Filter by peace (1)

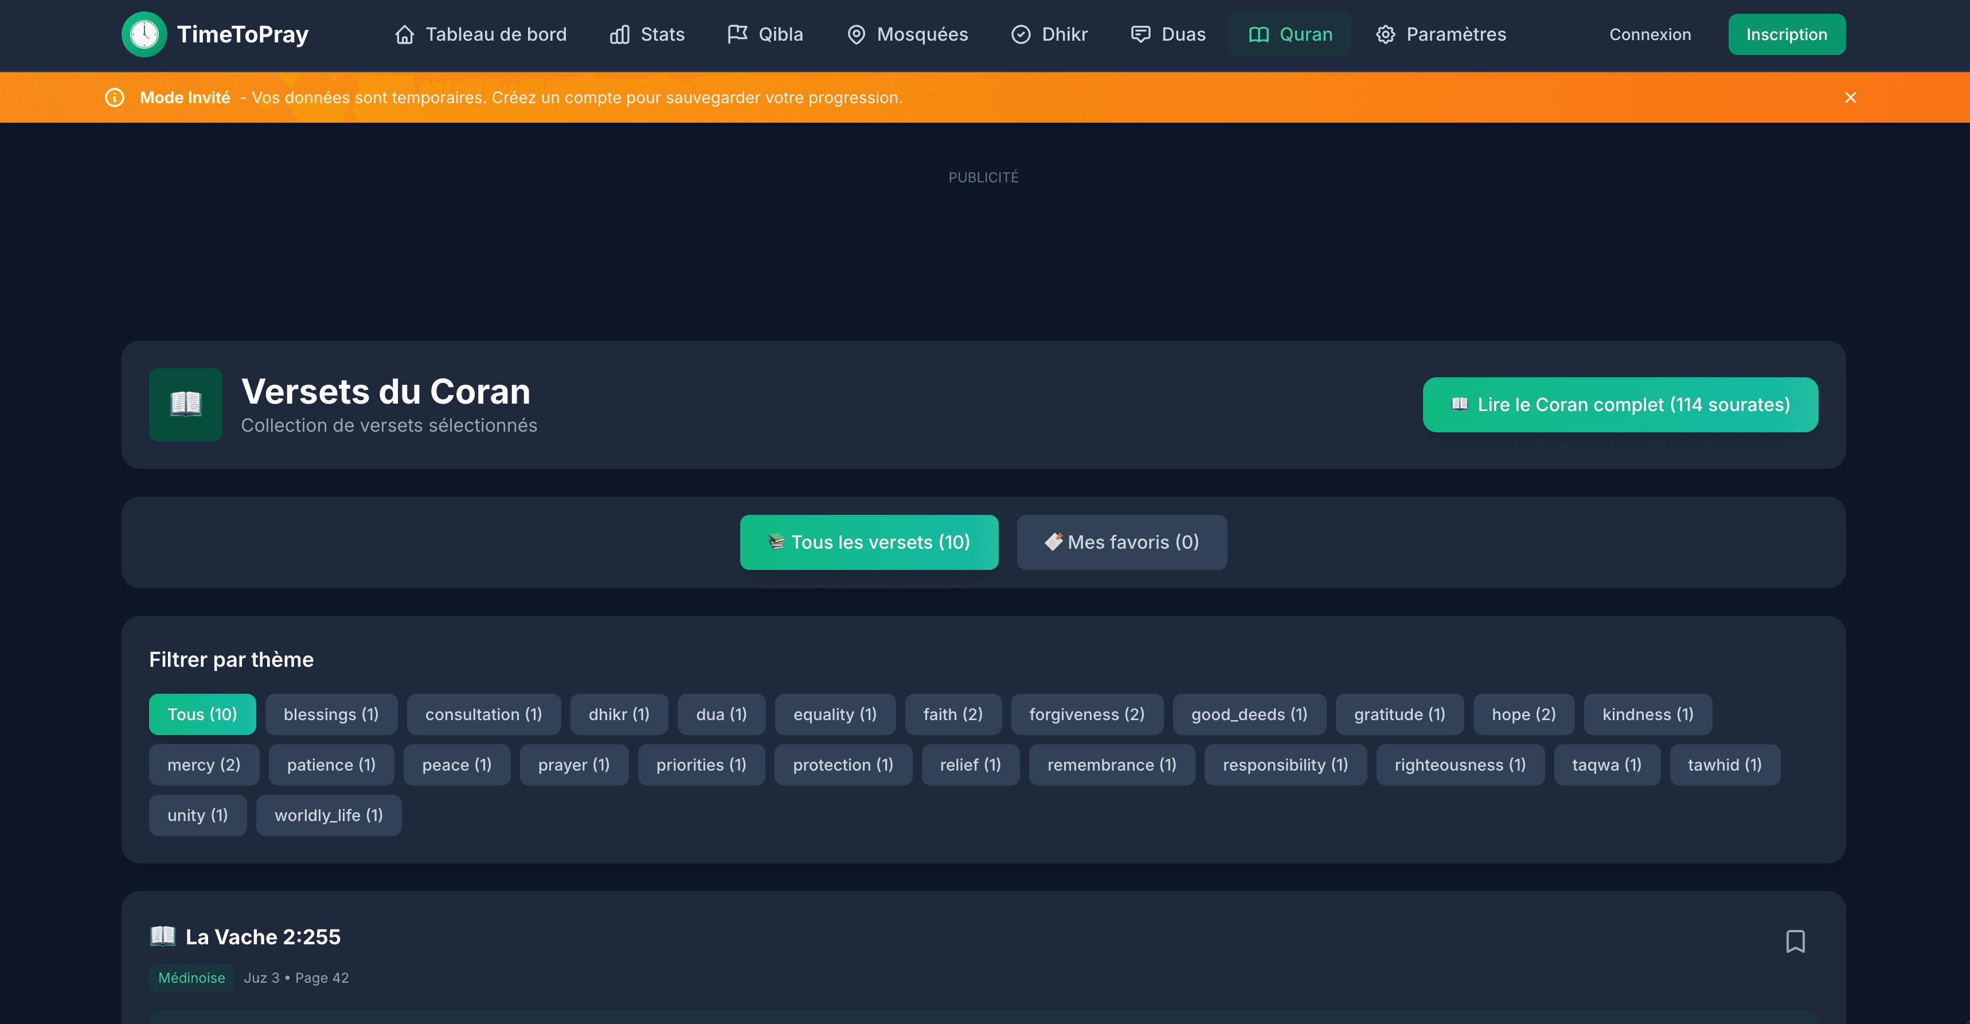456,765
